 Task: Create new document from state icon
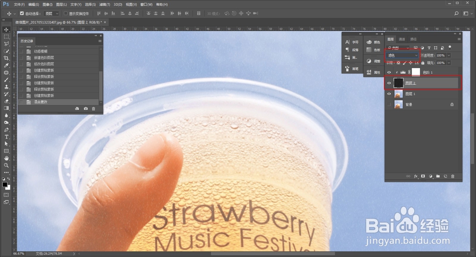pyautogui.click(x=77, y=108)
